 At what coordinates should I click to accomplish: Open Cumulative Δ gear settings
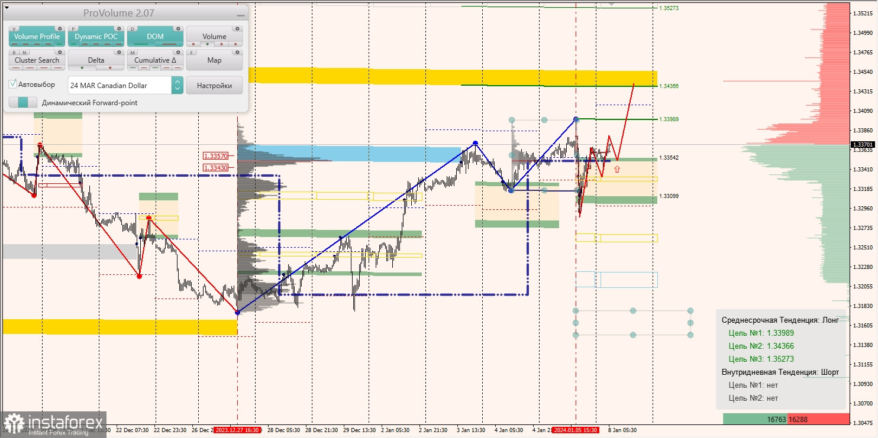tap(177, 52)
